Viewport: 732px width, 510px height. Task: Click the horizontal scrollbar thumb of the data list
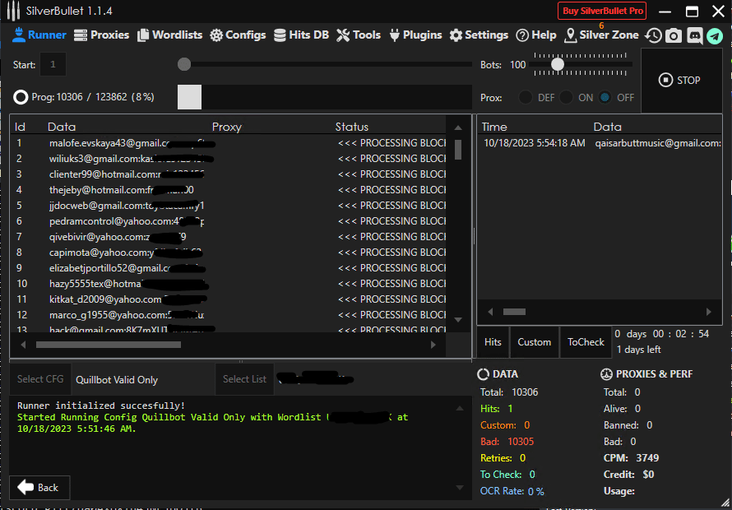tap(109, 345)
